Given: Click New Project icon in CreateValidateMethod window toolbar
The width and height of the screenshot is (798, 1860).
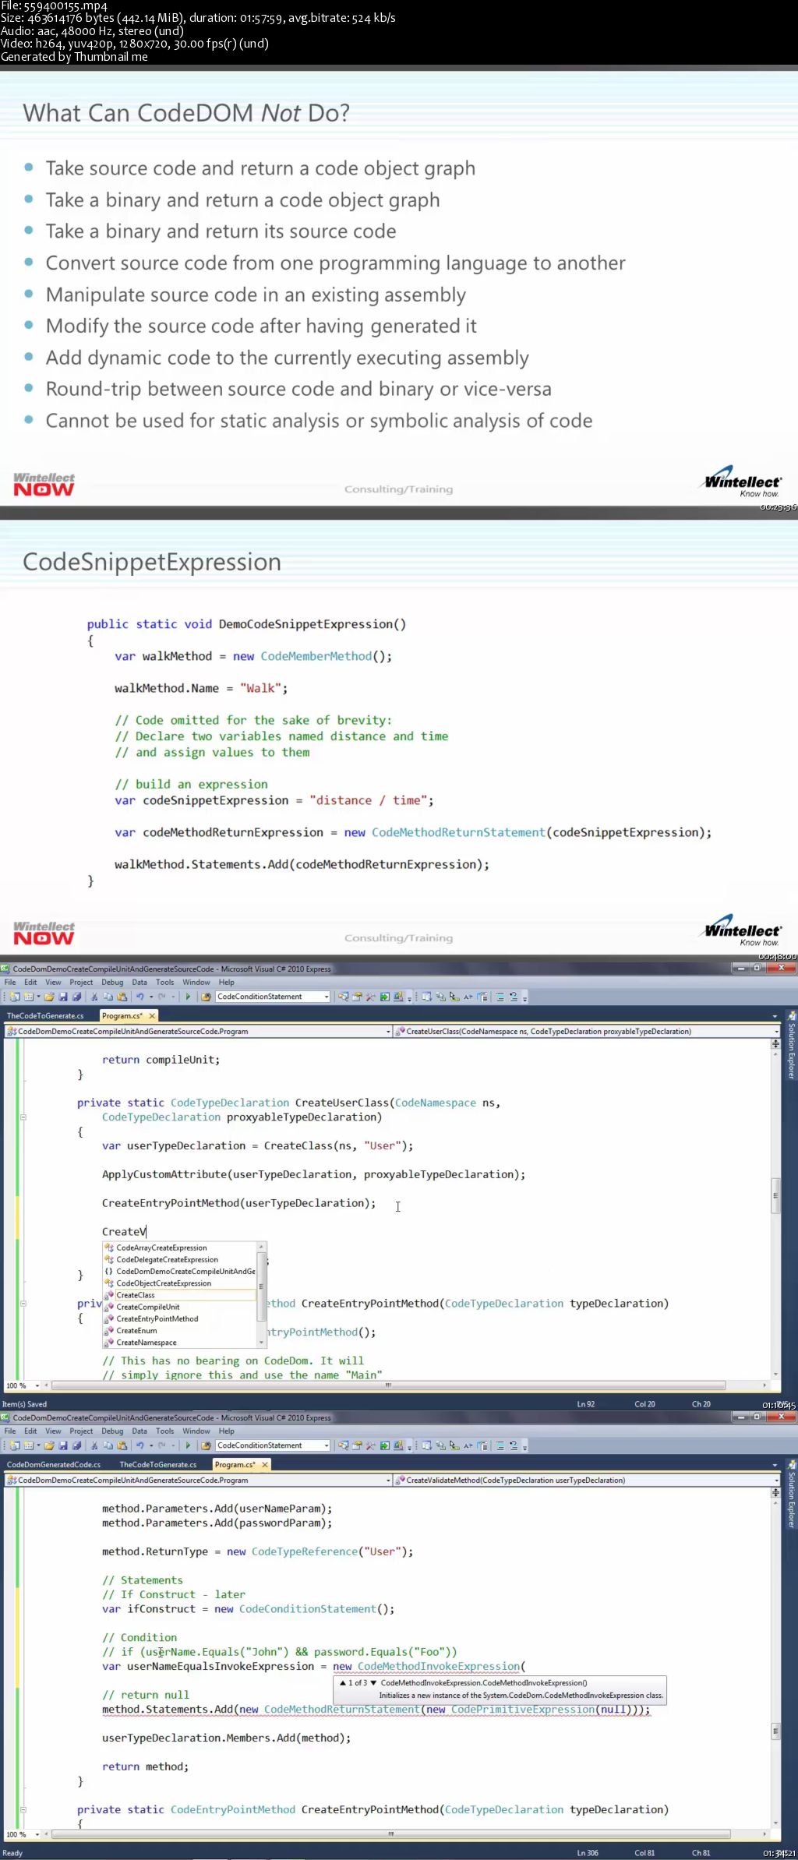Looking at the screenshot, I should tap(15, 1445).
